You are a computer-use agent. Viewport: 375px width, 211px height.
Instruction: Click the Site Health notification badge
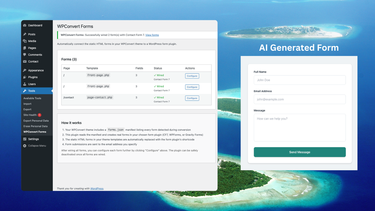coord(40,115)
